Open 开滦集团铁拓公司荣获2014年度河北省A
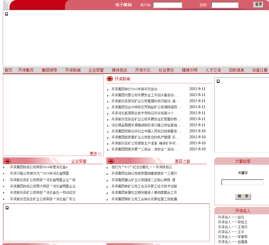 [x=39, y=167]
